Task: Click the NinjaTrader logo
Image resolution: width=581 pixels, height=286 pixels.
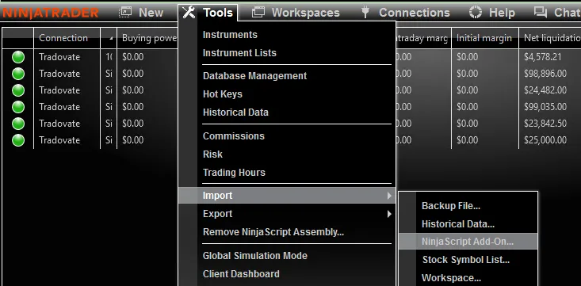Action: point(50,13)
